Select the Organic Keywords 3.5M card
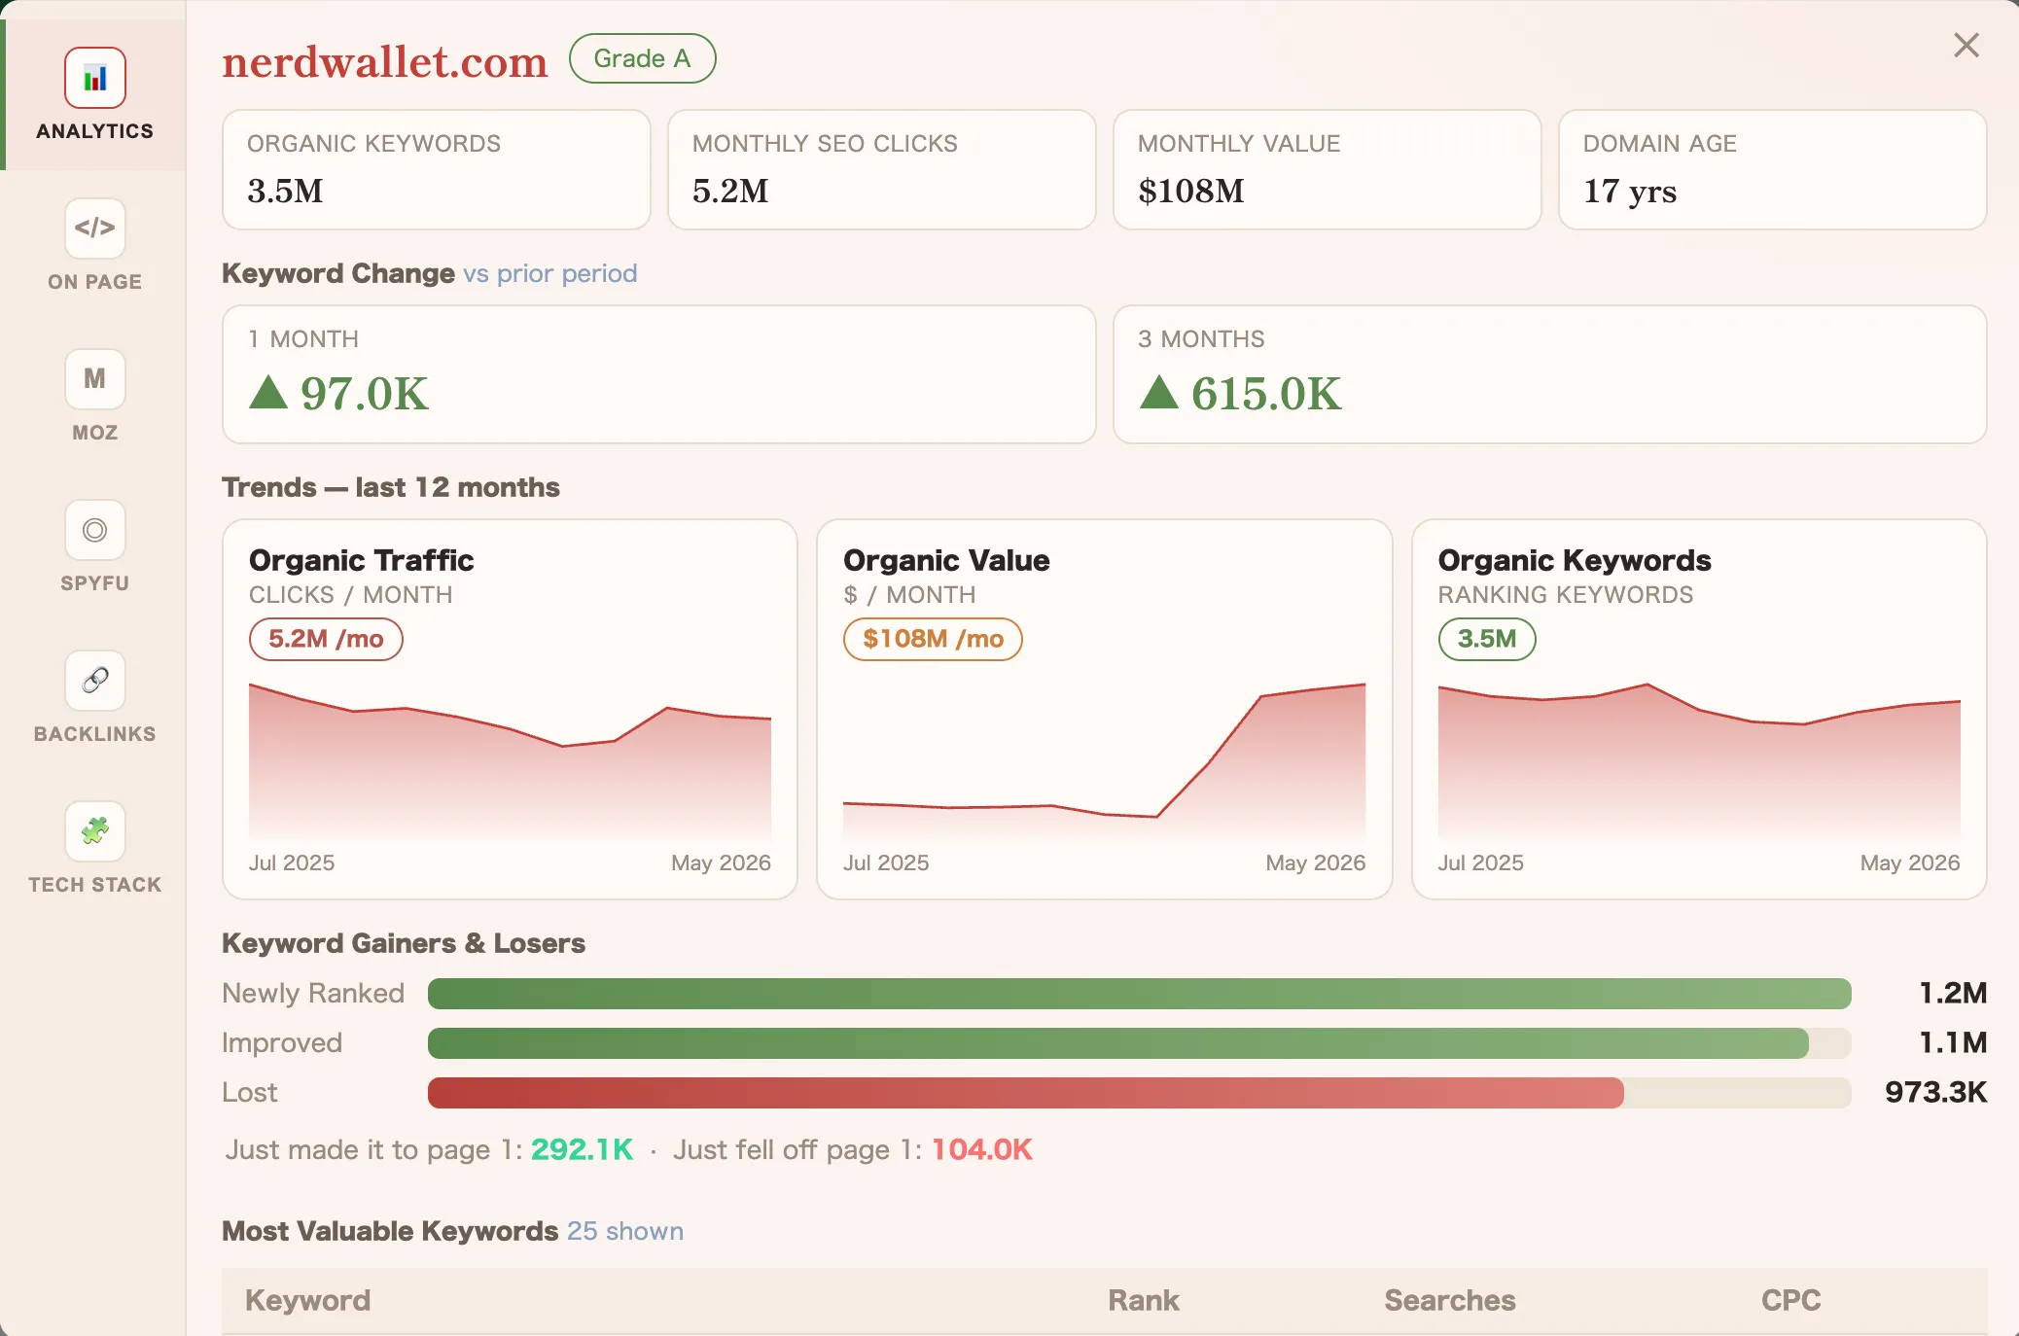Screen dimensions: 2019x1336 [437, 170]
